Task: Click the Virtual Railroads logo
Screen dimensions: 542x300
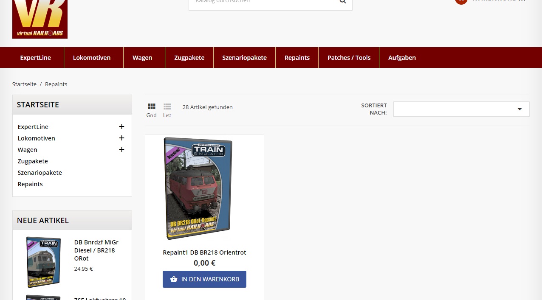Action: tap(40, 19)
